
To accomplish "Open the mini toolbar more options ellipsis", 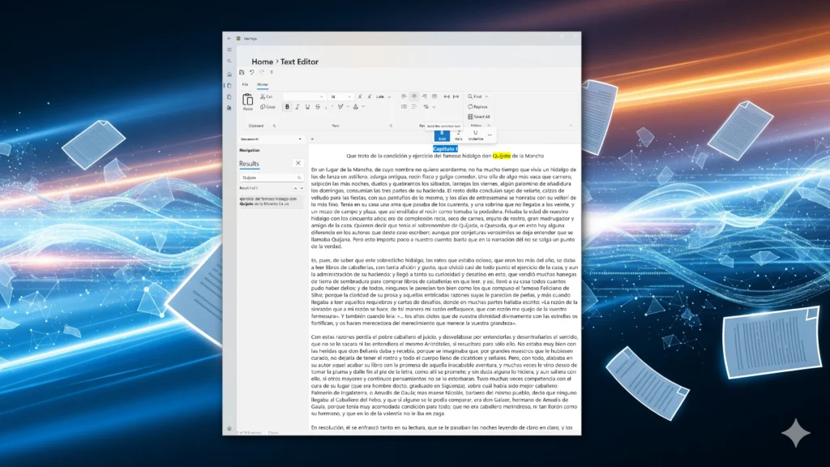I will [490, 135].
